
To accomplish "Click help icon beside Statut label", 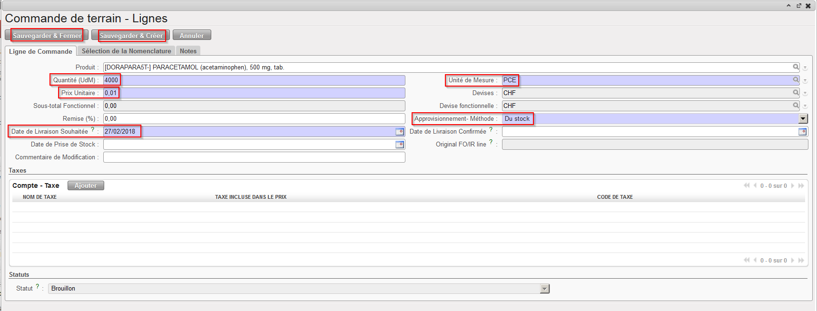I will (37, 286).
